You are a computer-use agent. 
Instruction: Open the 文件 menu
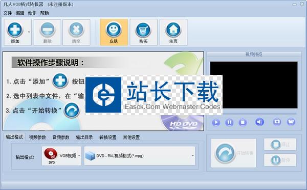(8, 13)
